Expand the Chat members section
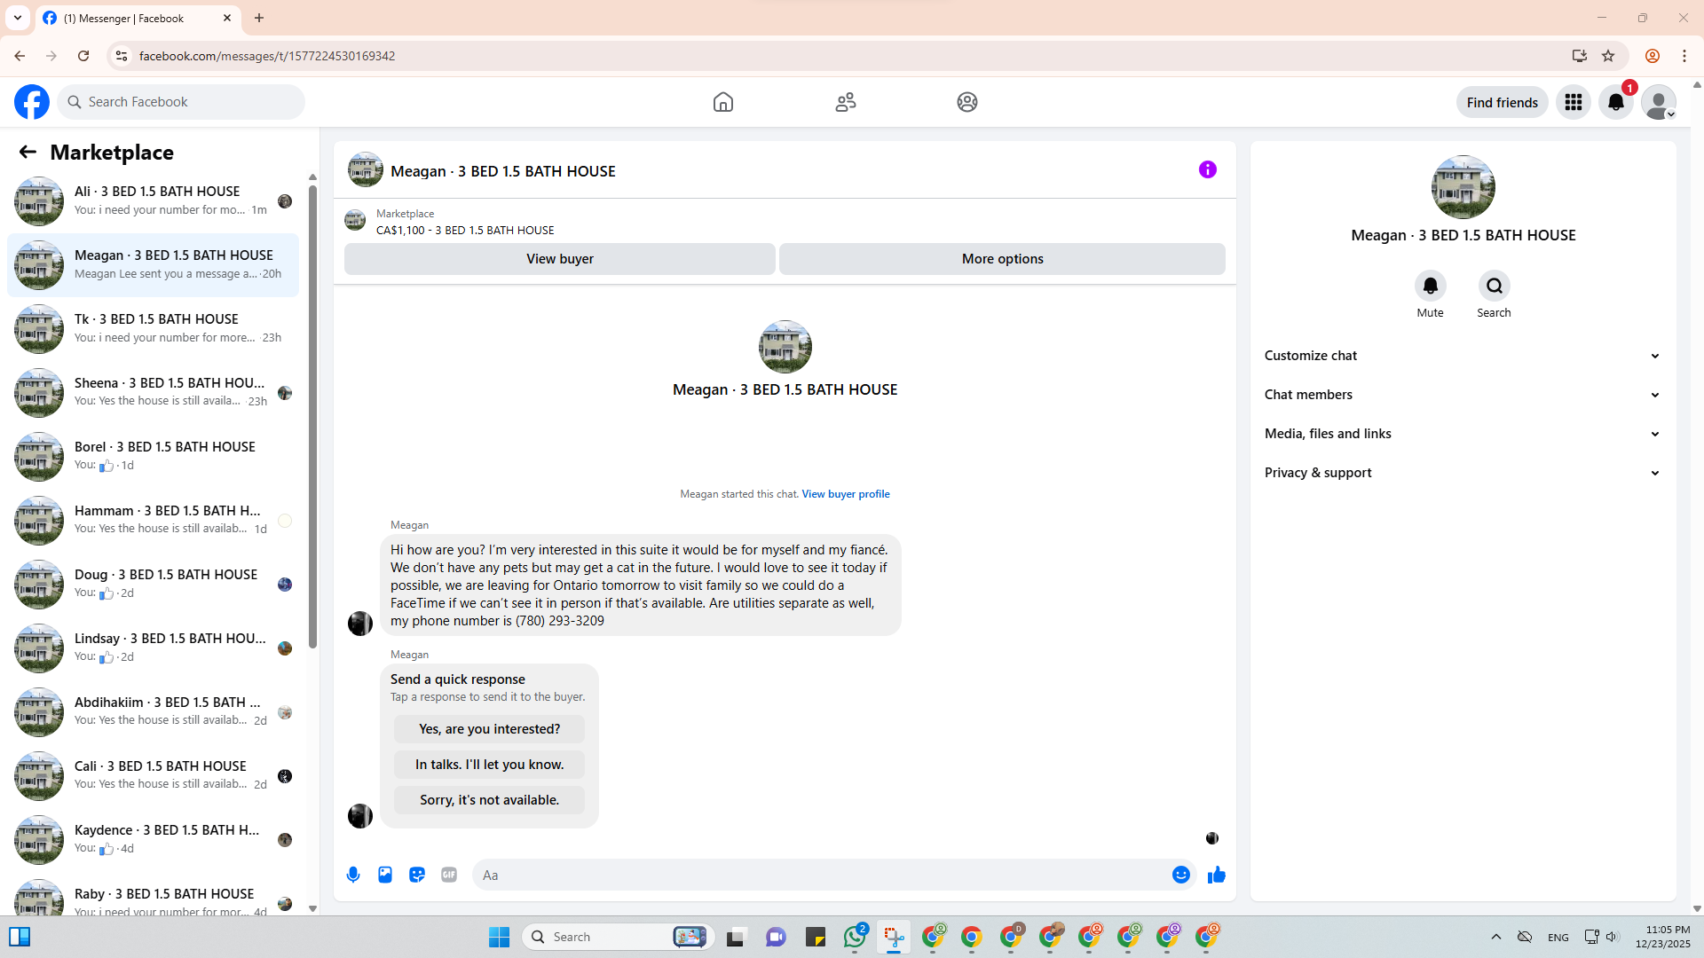1704x958 pixels. pos(1462,395)
